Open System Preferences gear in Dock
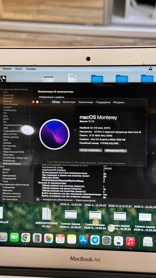The height and width of the screenshot is (278, 156). click(x=107, y=240)
